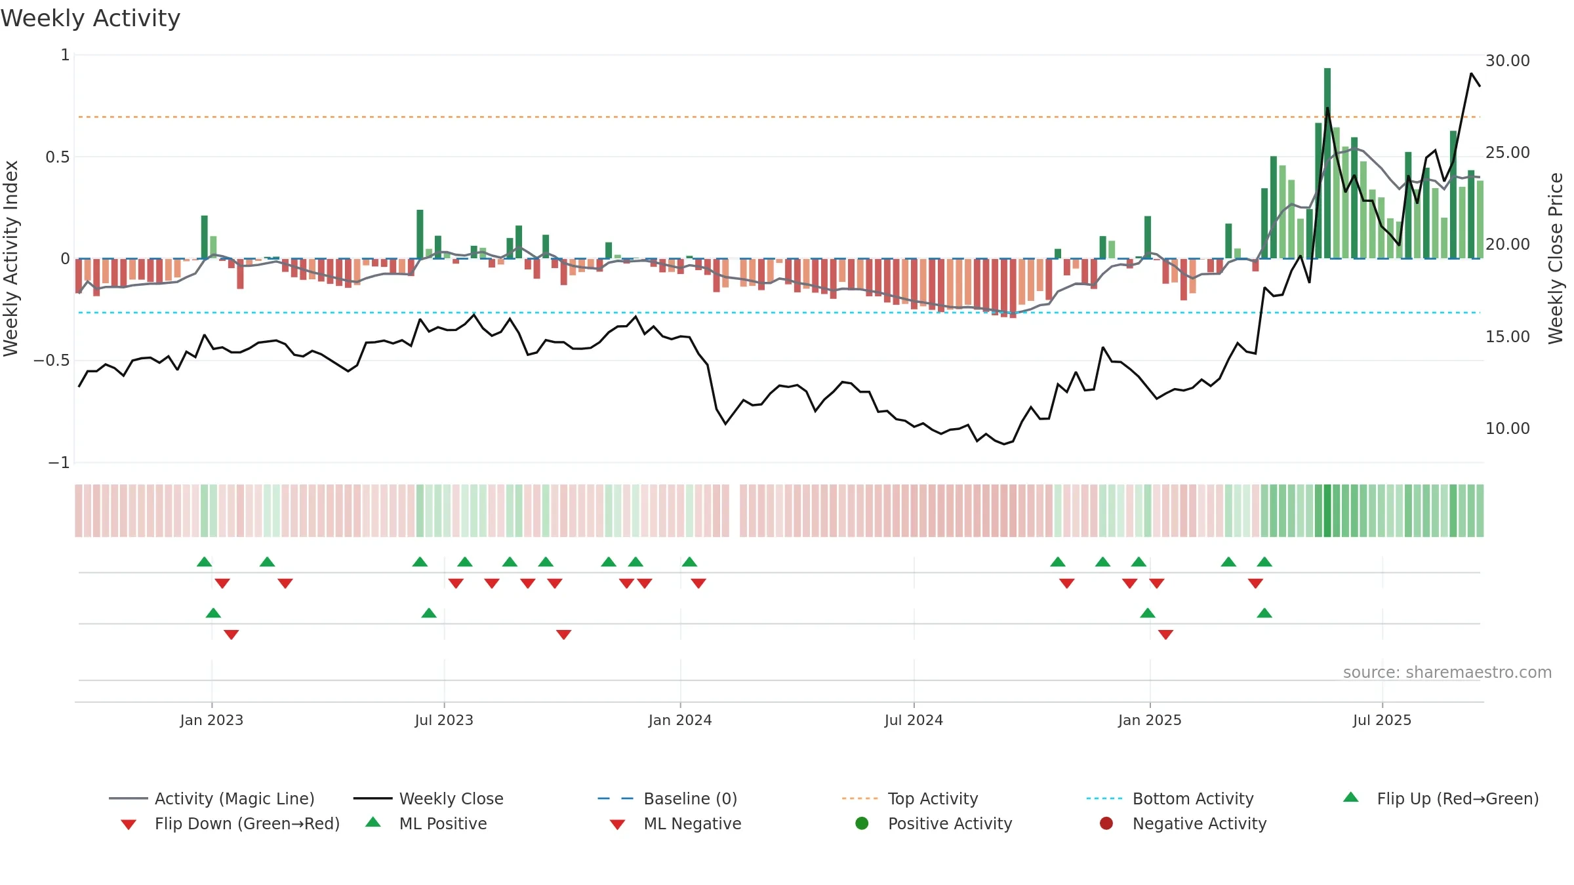Click the ML Negative marker right after Jan 2025
This screenshot has height=885, width=1574.
coord(1165,635)
